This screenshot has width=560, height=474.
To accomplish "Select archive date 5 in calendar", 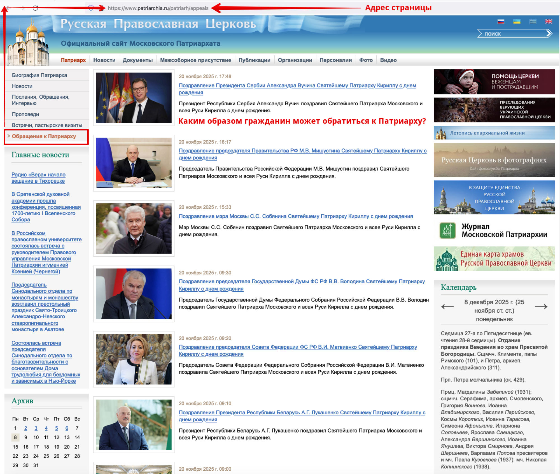I will pos(56,428).
